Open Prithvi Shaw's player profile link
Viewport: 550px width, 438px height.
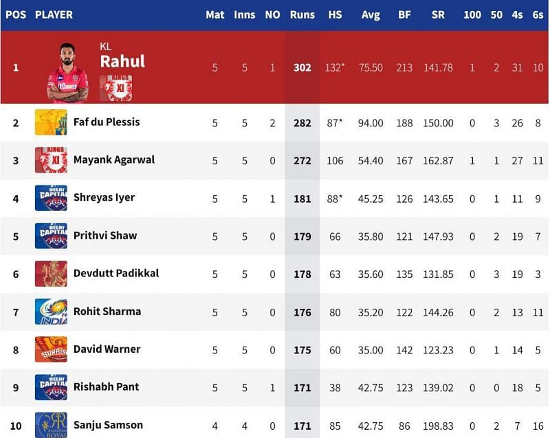[105, 236]
